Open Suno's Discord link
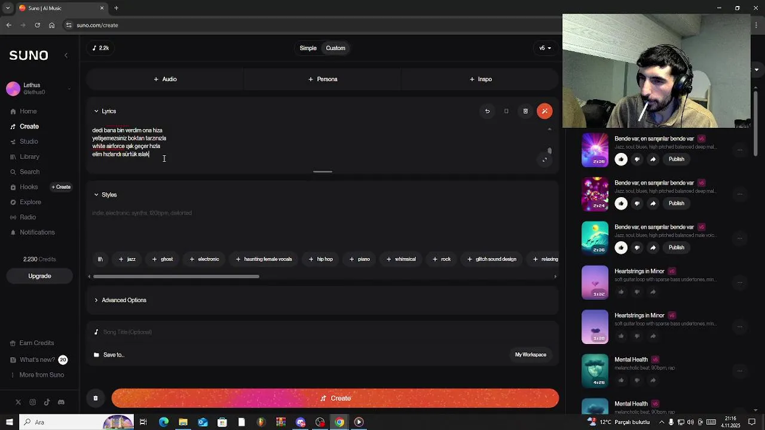The height and width of the screenshot is (430, 765). 61,403
